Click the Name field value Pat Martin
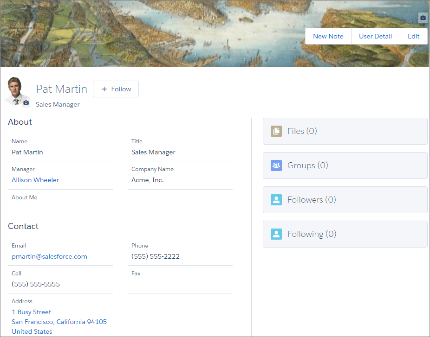This screenshot has height=337, width=430. (x=27, y=152)
